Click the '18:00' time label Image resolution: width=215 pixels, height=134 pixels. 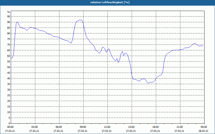click(x=156, y=127)
